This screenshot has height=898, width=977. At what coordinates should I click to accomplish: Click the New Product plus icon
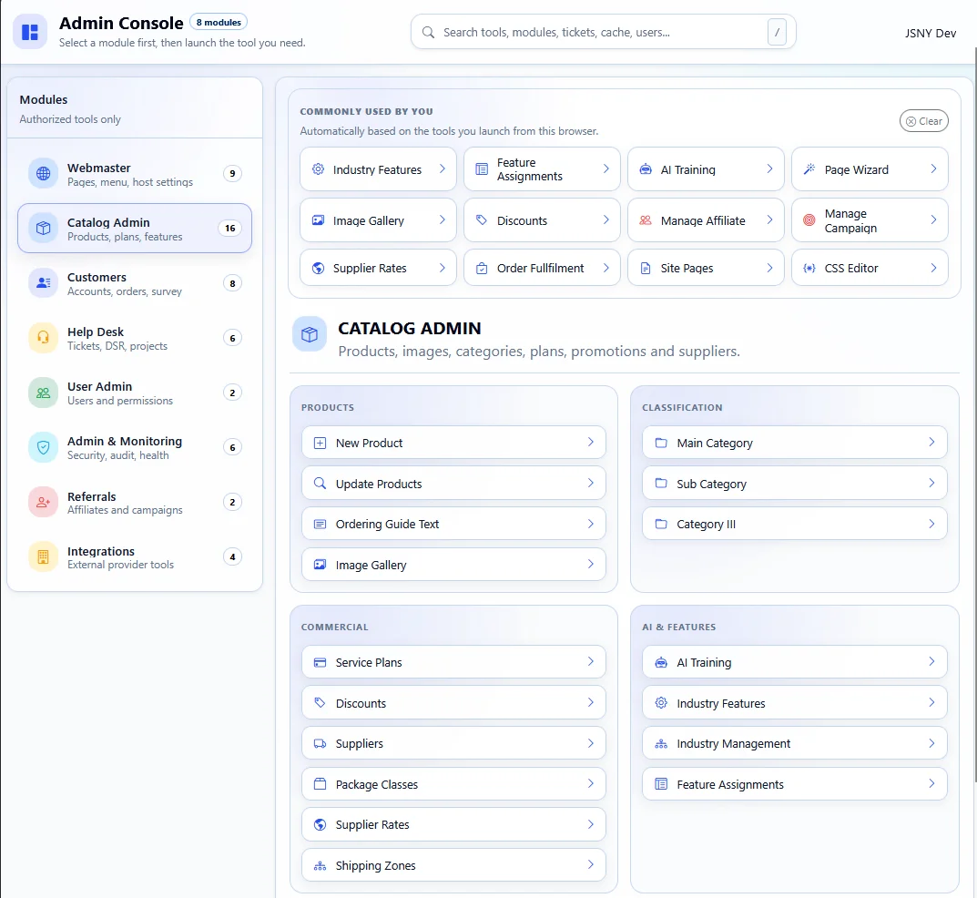[320, 443]
